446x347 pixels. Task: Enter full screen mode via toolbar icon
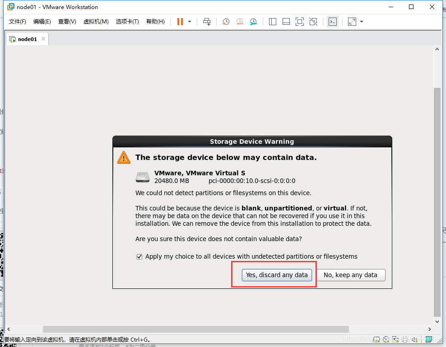299,22
